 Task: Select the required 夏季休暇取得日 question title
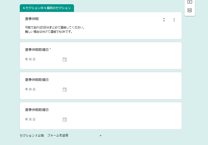37,50
